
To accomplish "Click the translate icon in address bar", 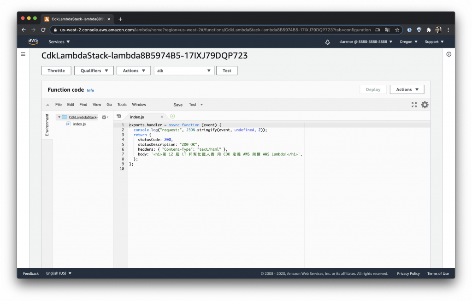I will point(387,30).
